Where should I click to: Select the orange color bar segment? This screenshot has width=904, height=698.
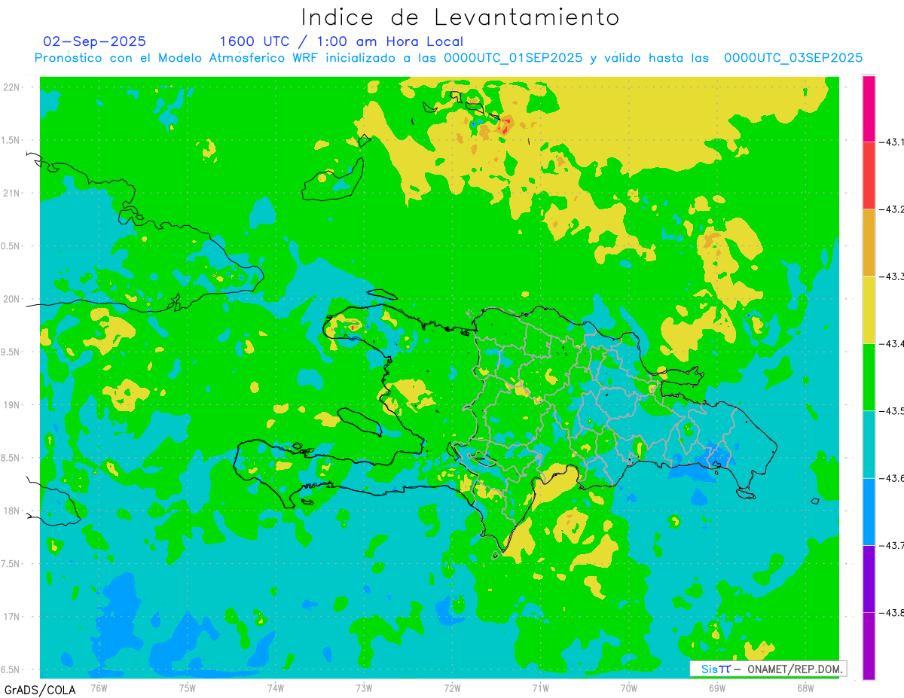tap(869, 242)
